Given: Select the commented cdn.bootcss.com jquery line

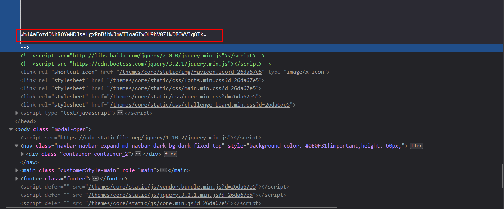Looking at the screenshot, I should [x=146, y=64].
